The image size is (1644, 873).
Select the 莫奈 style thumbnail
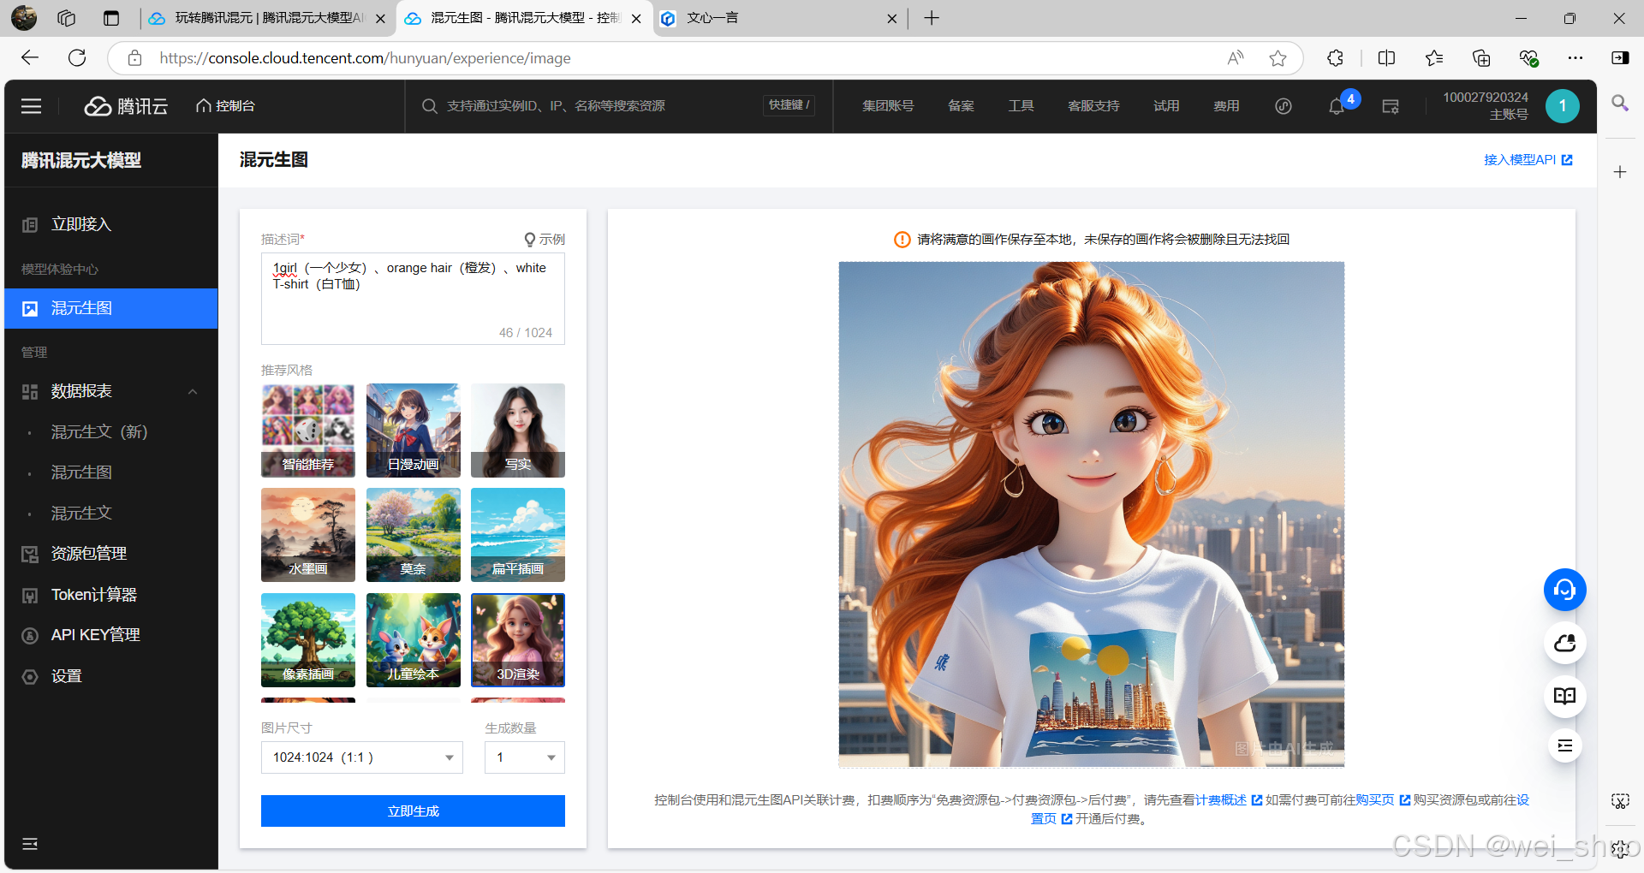click(x=414, y=535)
